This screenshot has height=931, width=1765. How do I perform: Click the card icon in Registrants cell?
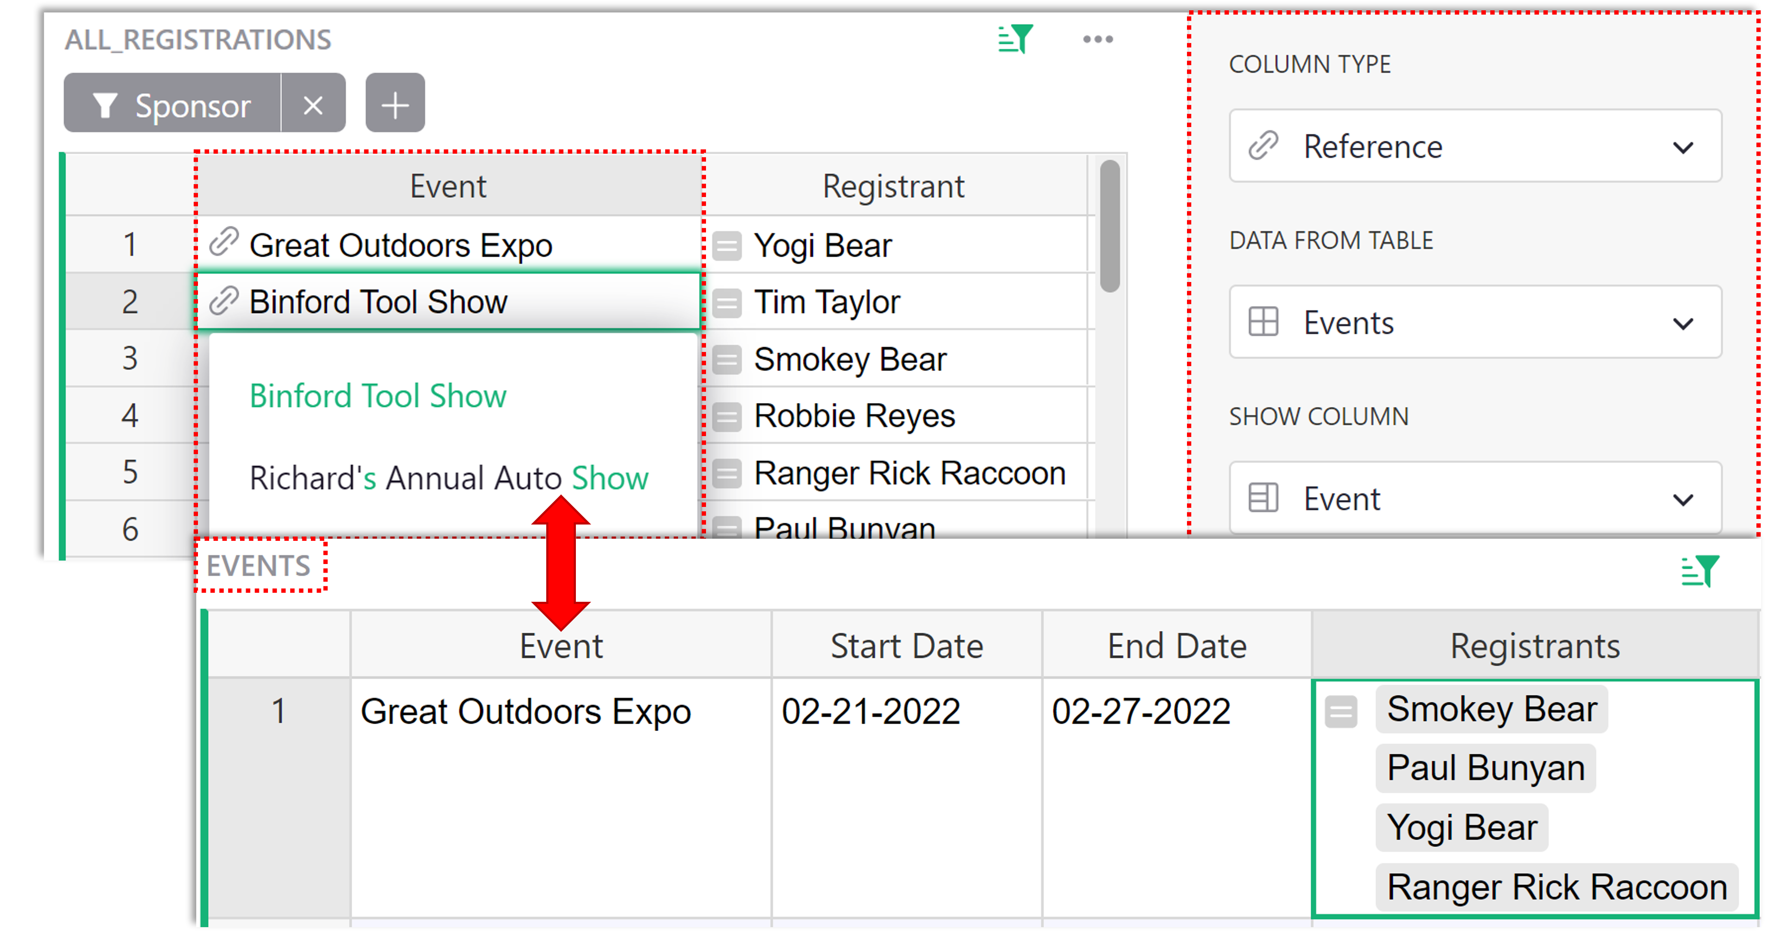click(1340, 711)
